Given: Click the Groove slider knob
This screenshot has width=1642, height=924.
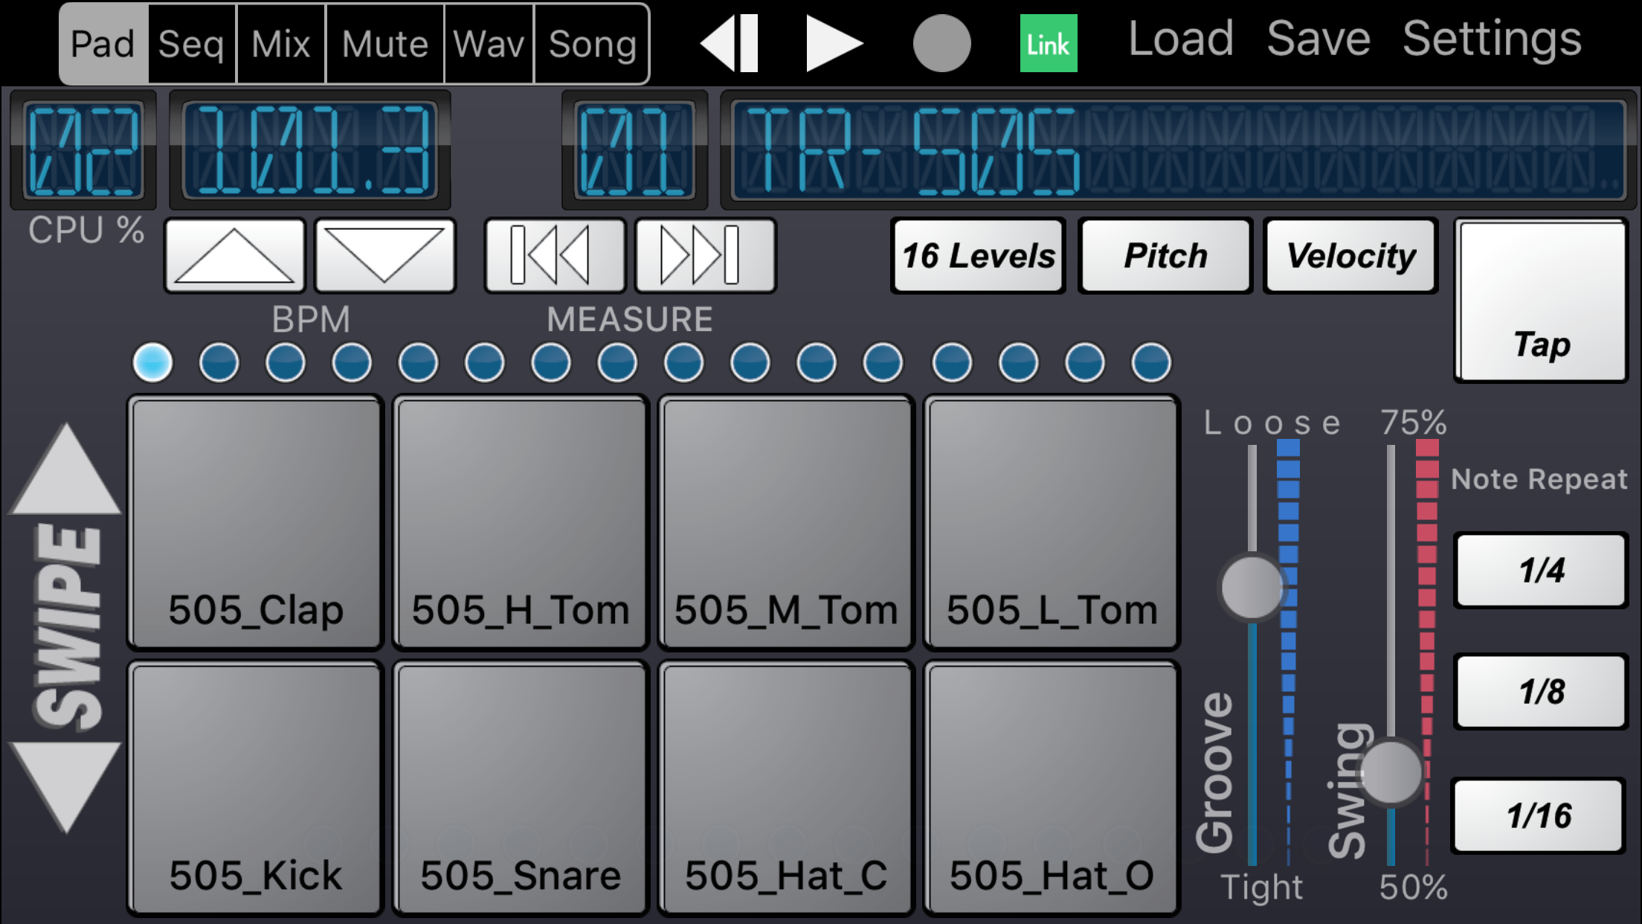Looking at the screenshot, I should 1252,588.
